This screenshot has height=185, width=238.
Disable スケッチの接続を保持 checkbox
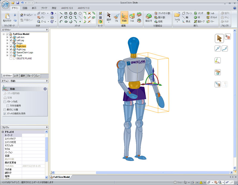[4, 114]
